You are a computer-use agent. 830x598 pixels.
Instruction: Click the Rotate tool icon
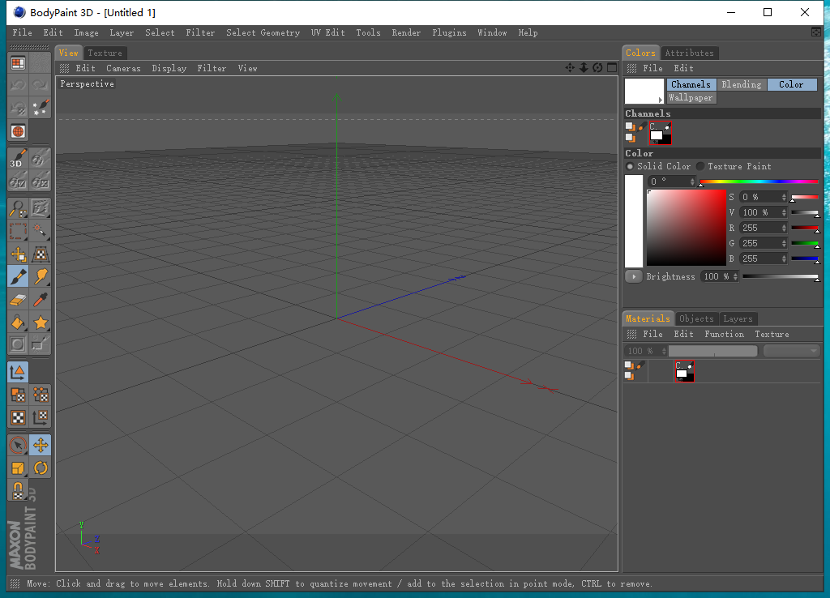click(x=41, y=468)
